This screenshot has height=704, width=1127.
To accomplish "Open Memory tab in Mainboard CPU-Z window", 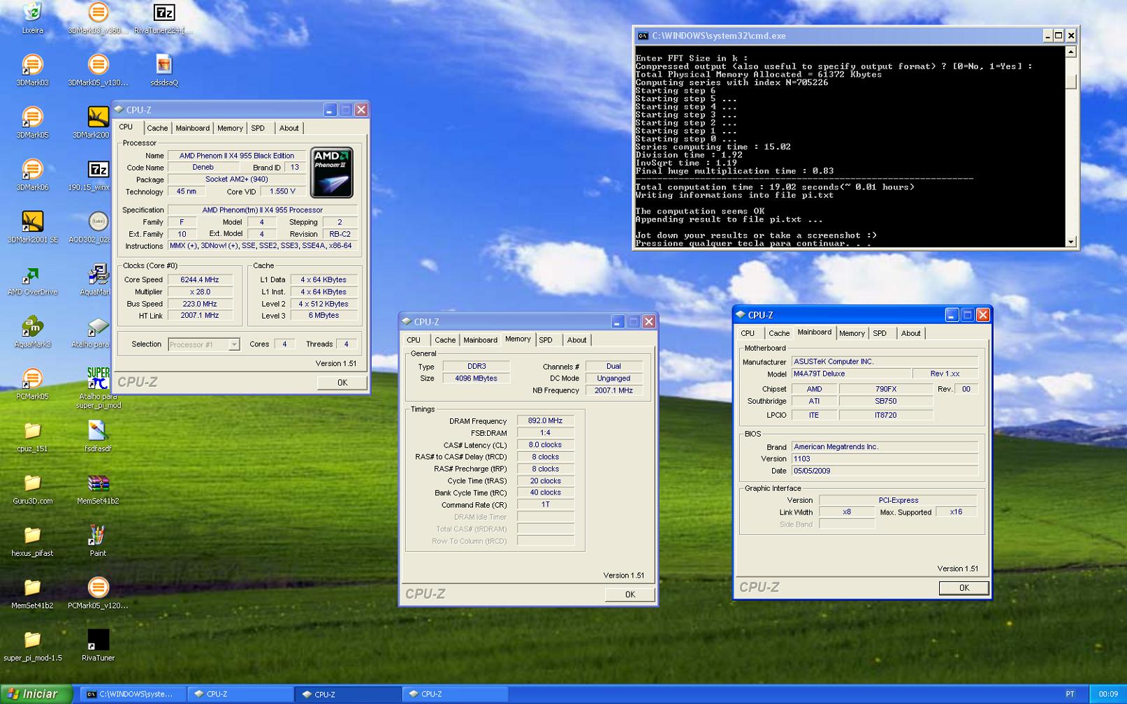I will pyautogui.click(x=852, y=334).
